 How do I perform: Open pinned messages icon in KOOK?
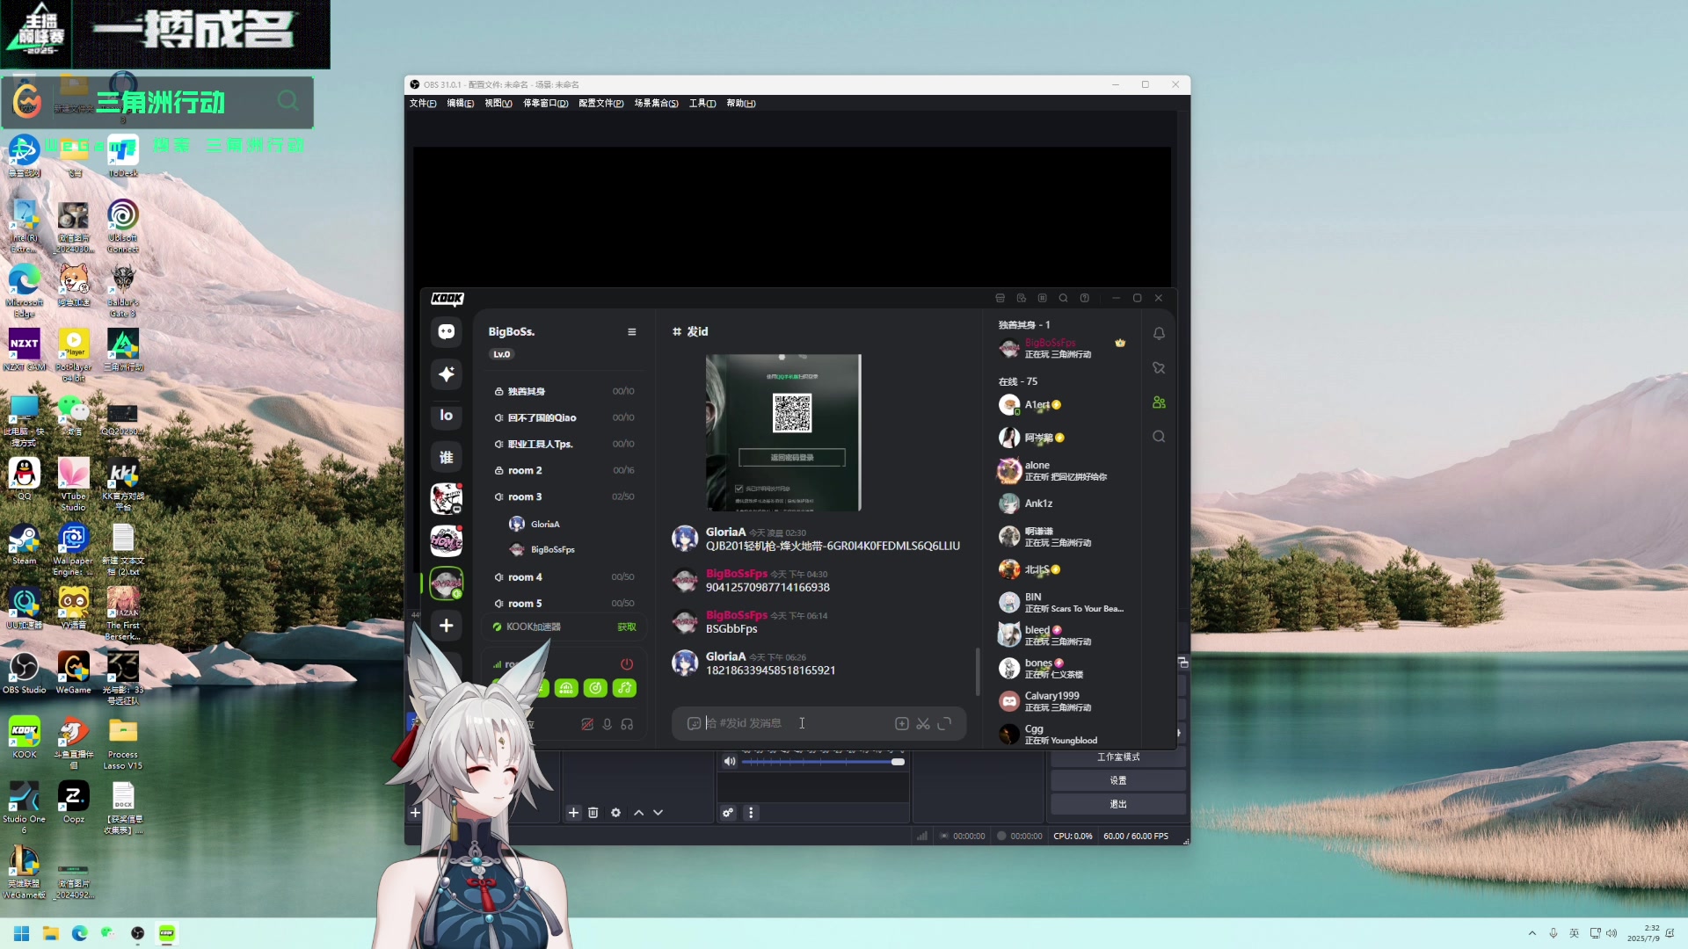click(x=1159, y=368)
